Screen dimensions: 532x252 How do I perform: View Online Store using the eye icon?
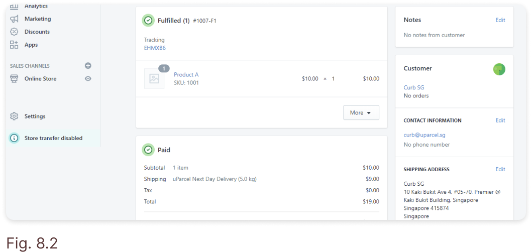coord(88,79)
